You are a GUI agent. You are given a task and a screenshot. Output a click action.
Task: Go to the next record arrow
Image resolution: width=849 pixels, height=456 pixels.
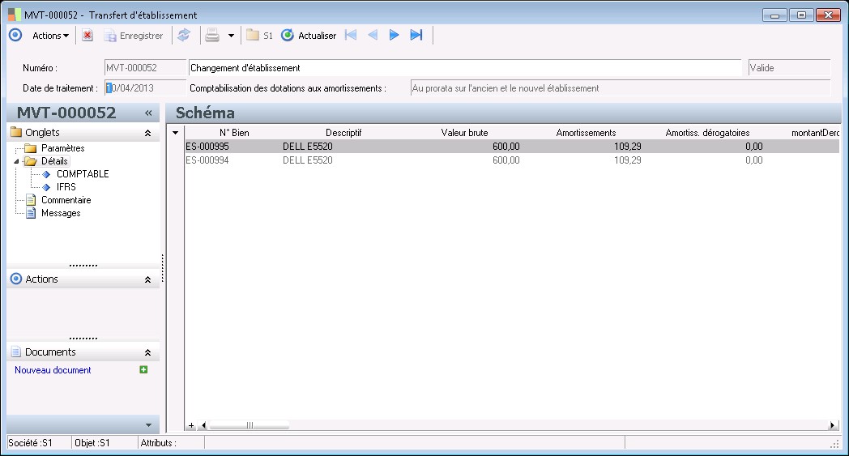coord(394,35)
